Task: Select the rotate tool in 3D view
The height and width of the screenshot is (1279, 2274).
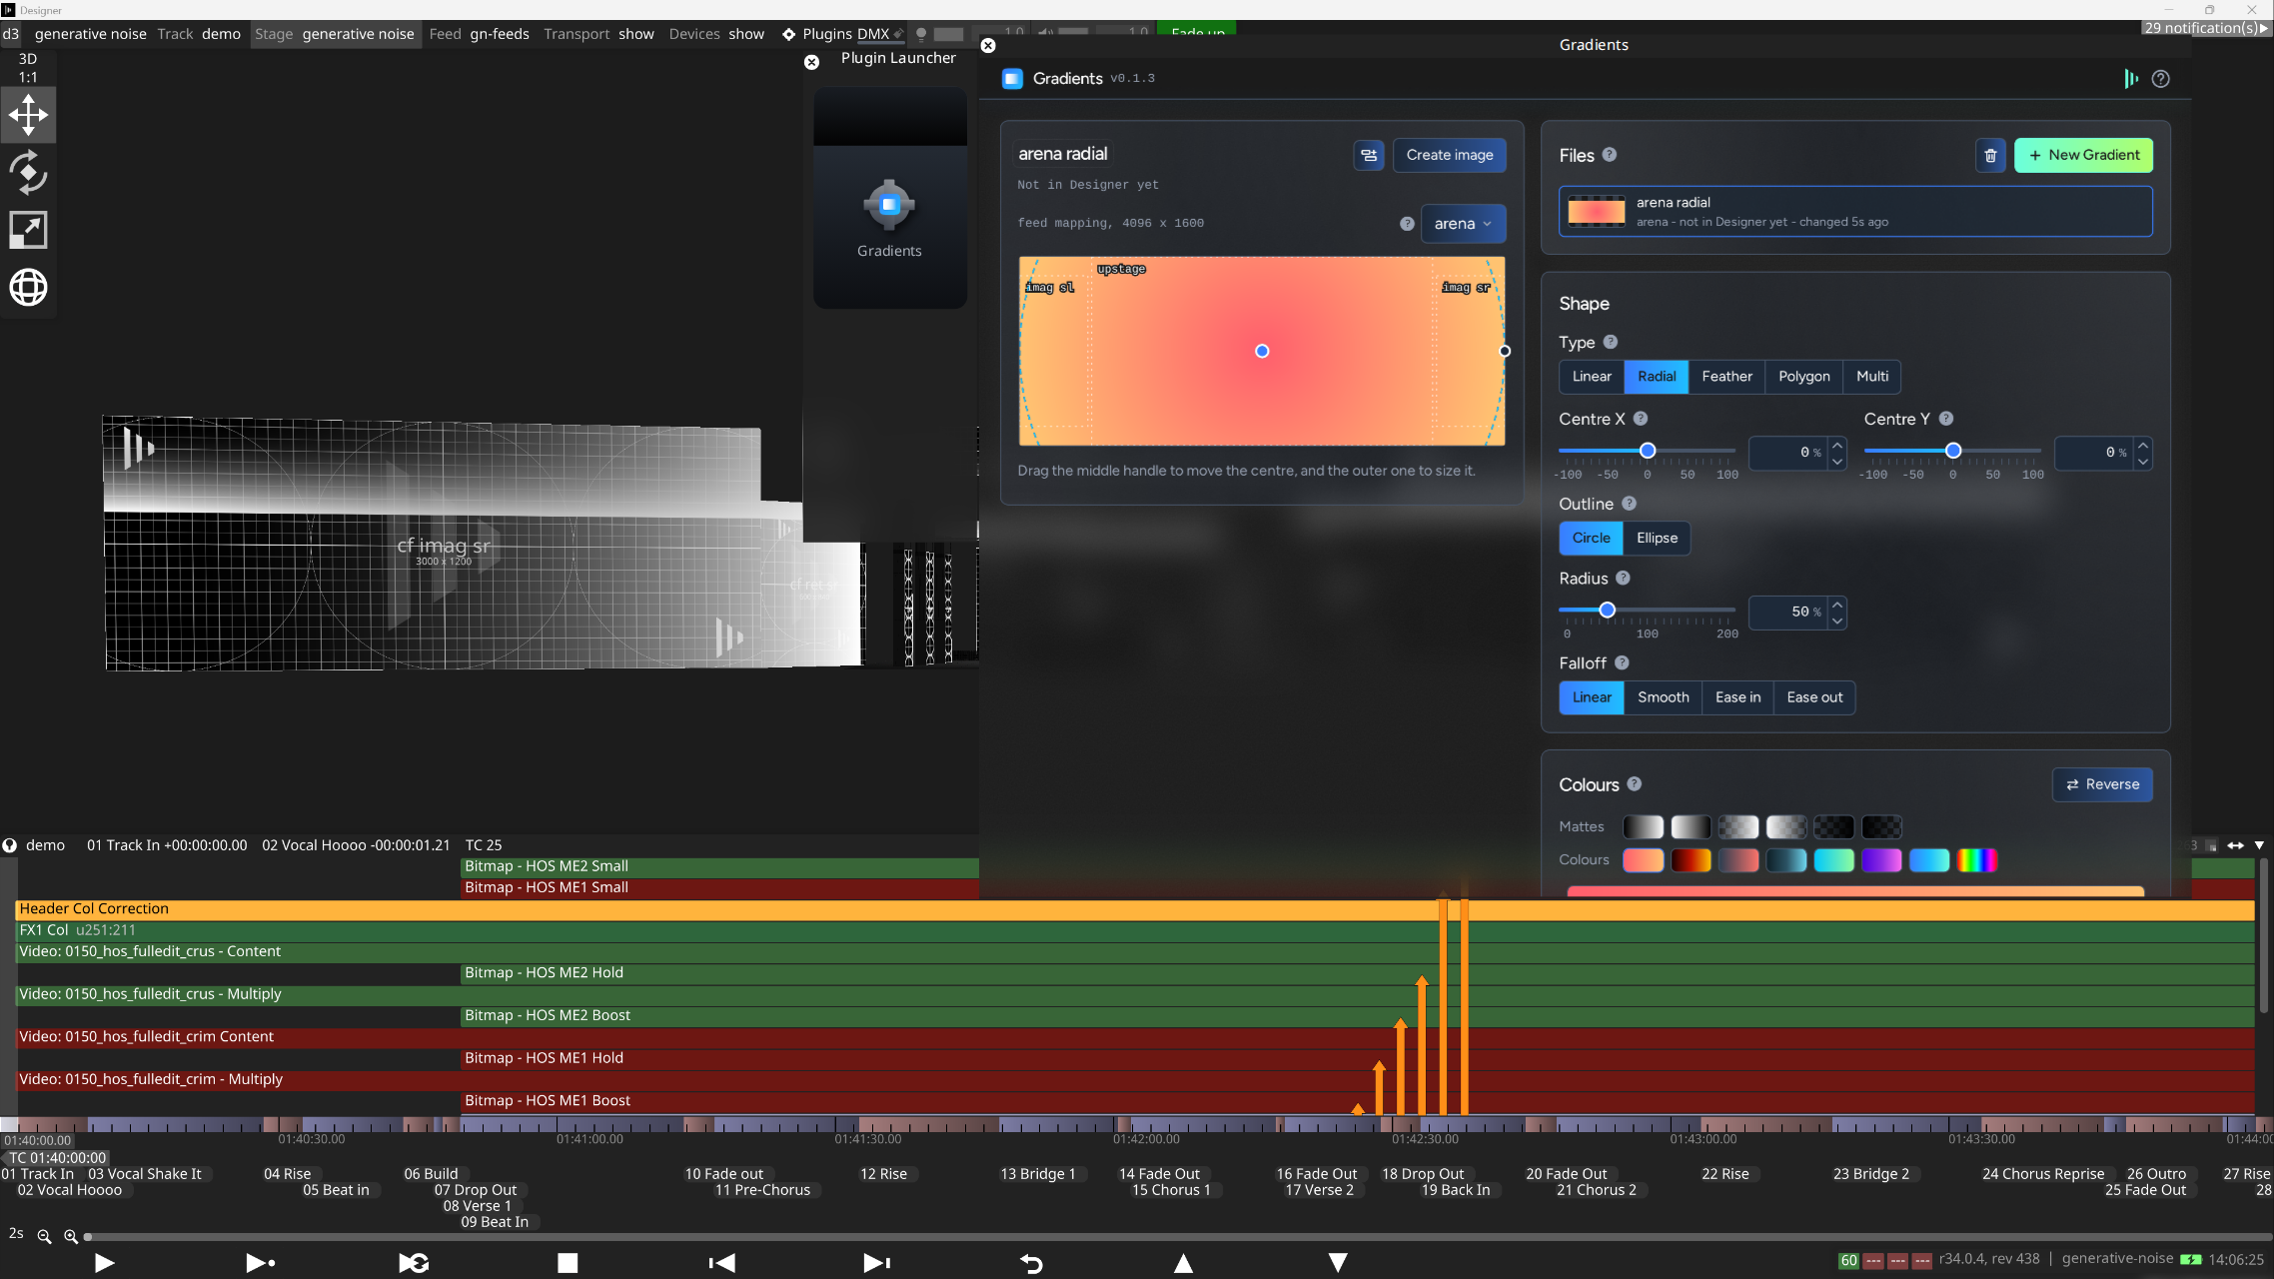Action: pos(28,172)
